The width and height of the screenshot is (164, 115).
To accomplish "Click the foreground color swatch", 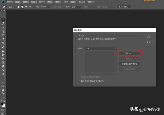I will point(2,104).
